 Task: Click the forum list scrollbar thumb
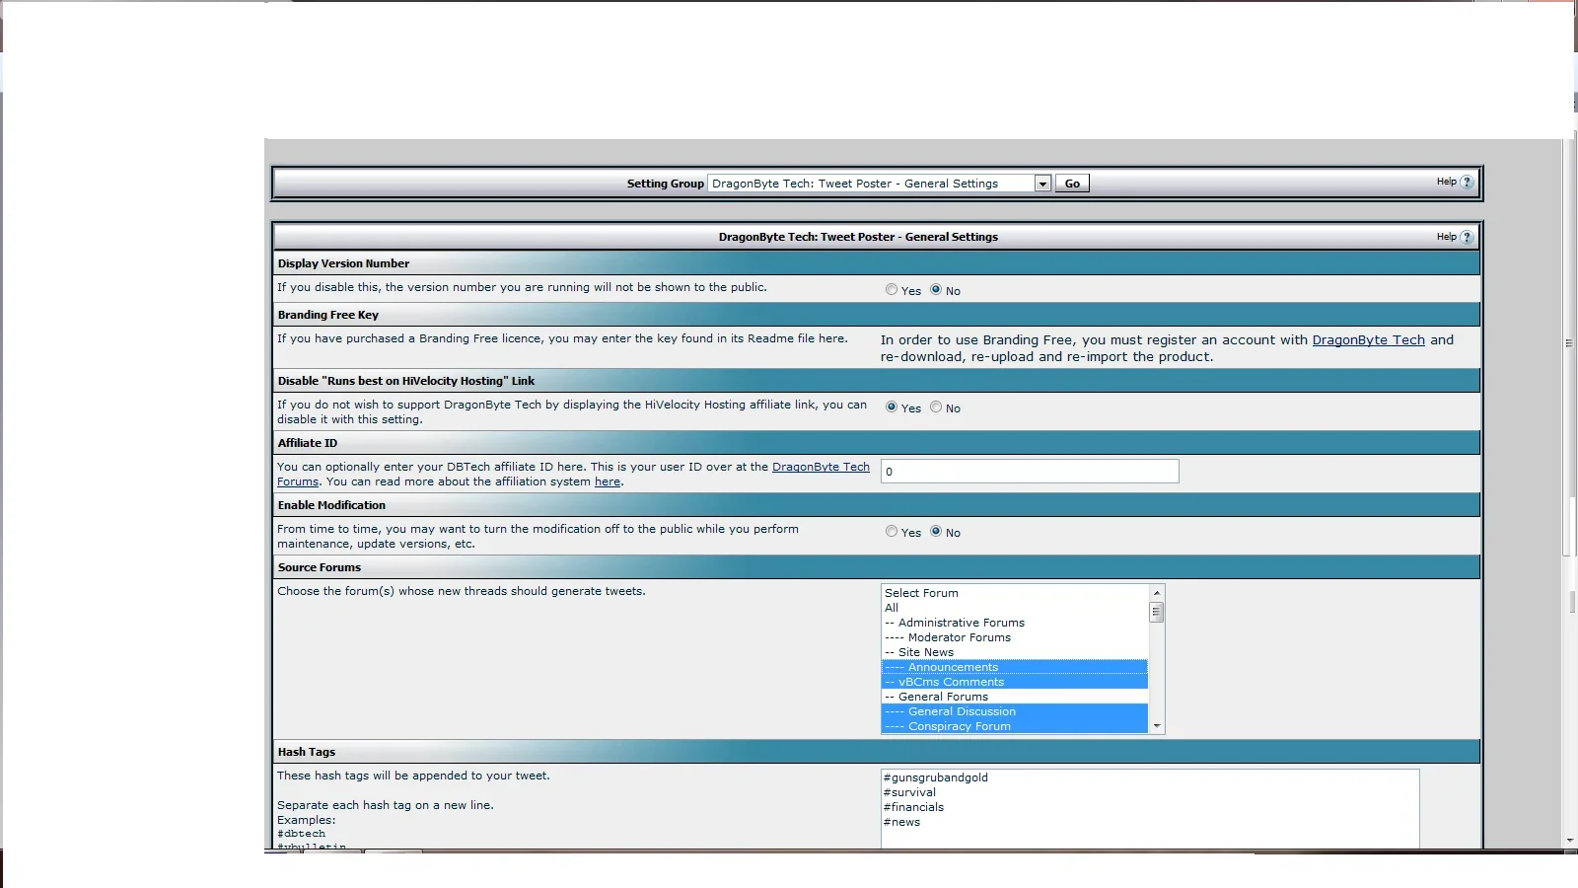1157,612
